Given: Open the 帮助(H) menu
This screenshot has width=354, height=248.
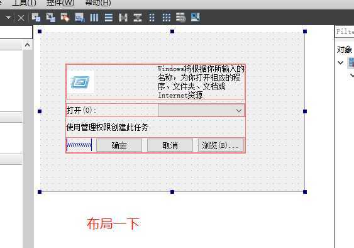Looking at the screenshot, I should tap(98, 3).
